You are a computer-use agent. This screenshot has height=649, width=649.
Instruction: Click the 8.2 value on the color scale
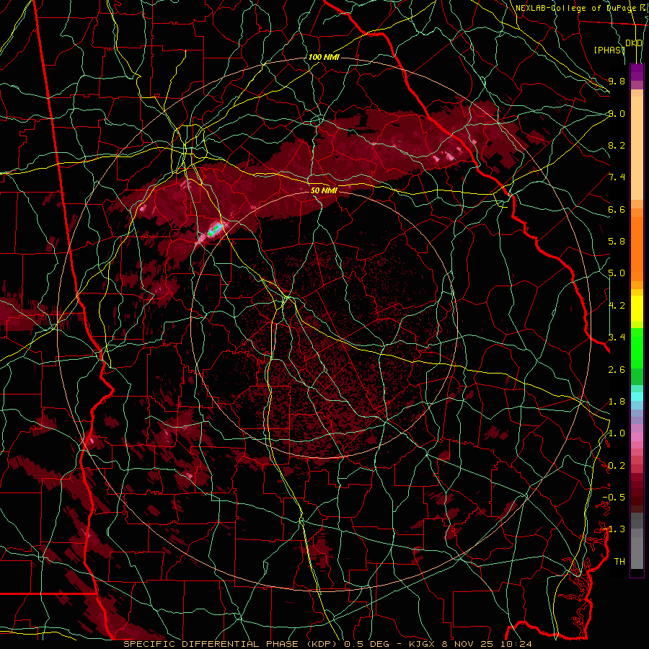point(617,145)
